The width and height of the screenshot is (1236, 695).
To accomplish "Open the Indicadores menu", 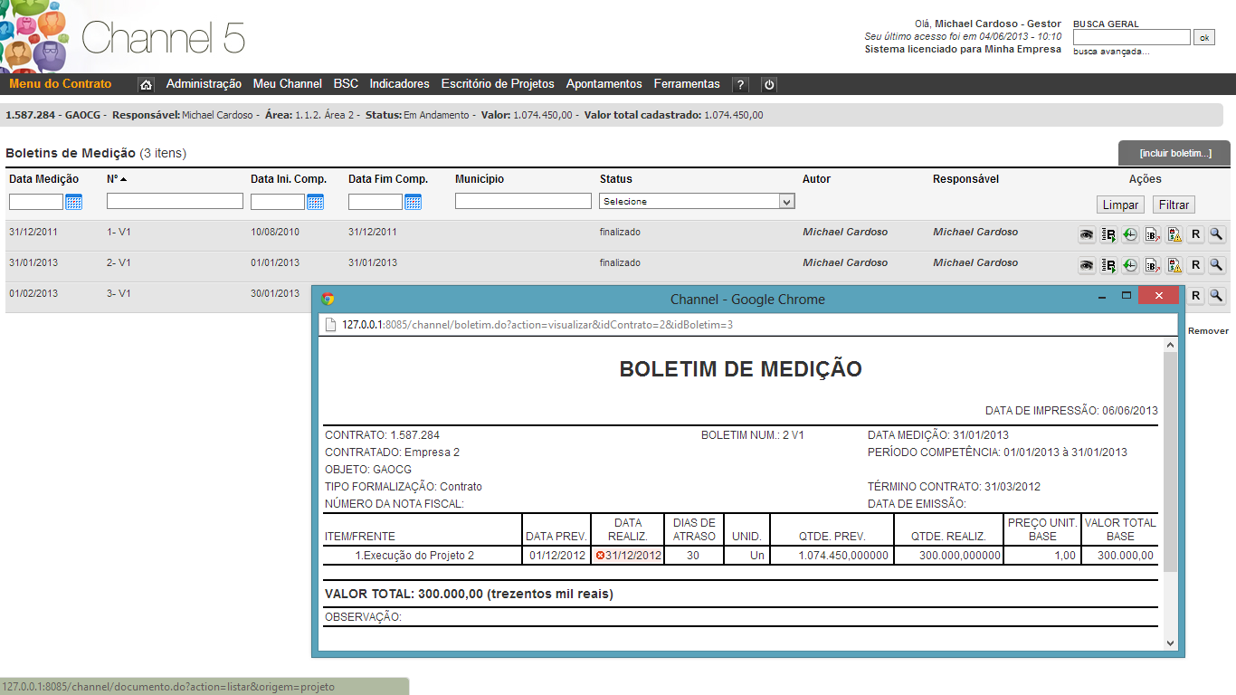I will tap(400, 84).
